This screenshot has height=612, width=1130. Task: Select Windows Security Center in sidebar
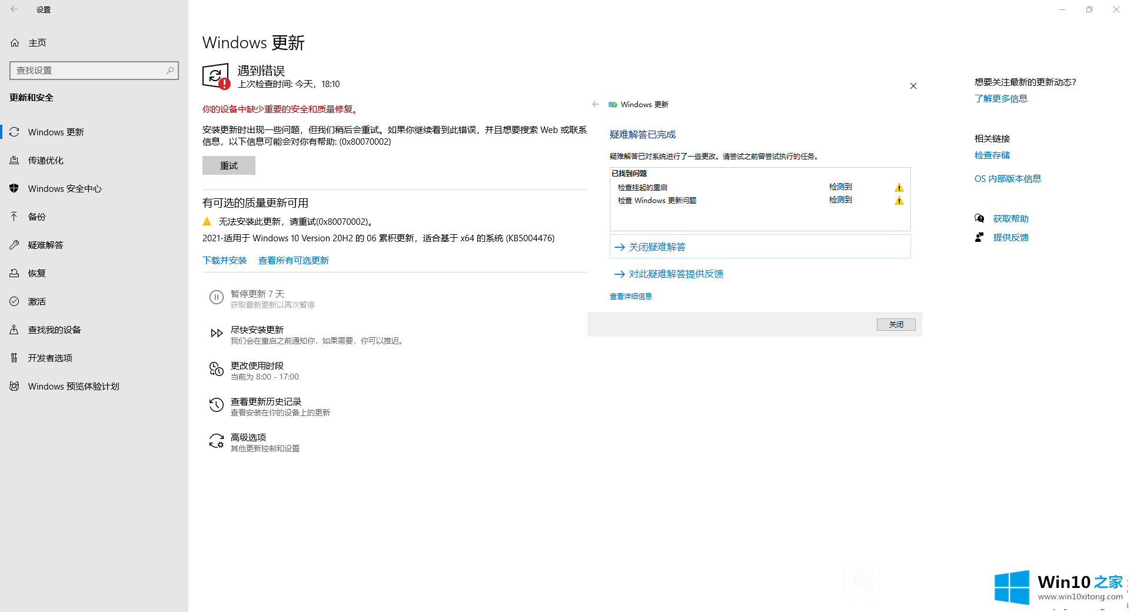[x=65, y=189]
